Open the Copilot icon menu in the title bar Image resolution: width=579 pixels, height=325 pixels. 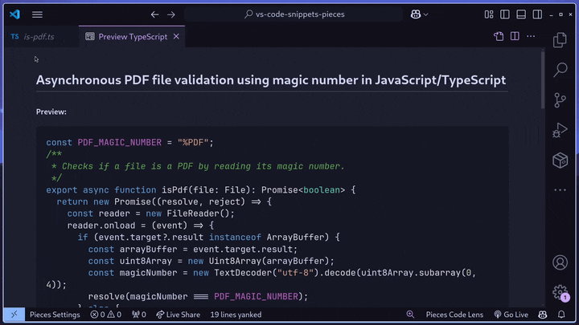(419, 14)
